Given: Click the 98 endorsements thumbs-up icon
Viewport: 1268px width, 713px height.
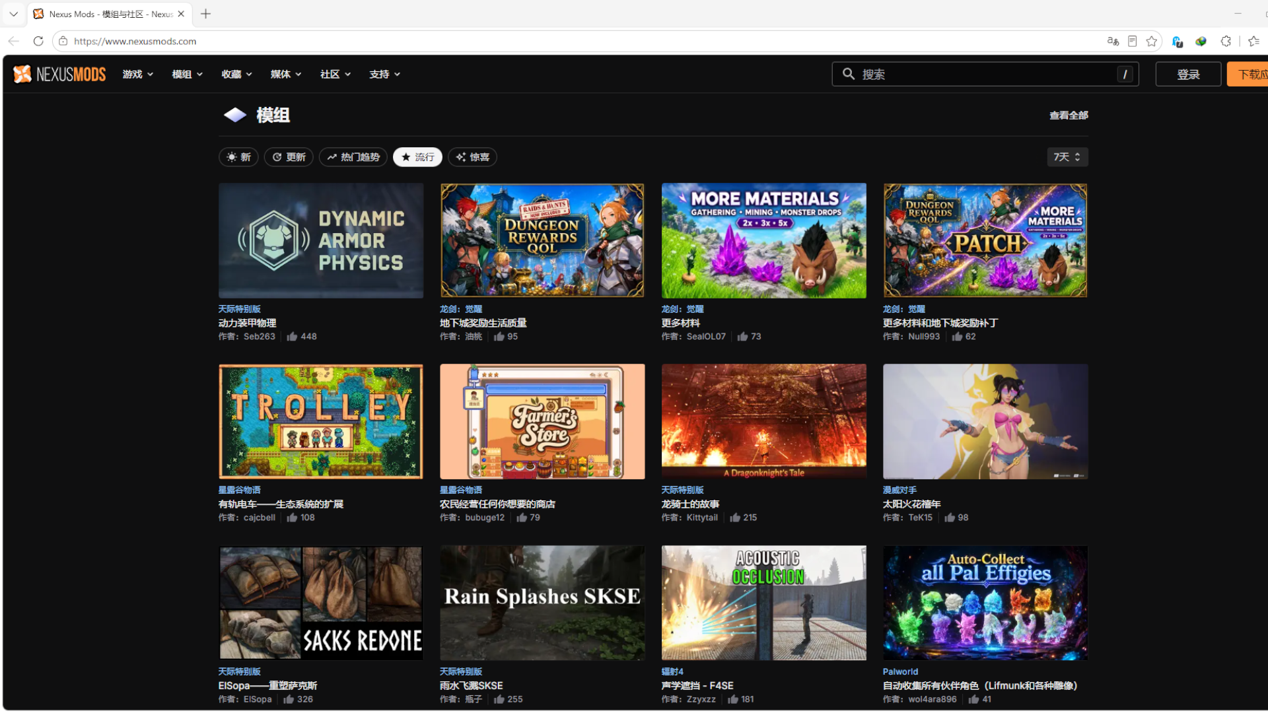Looking at the screenshot, I should [949, 518].
